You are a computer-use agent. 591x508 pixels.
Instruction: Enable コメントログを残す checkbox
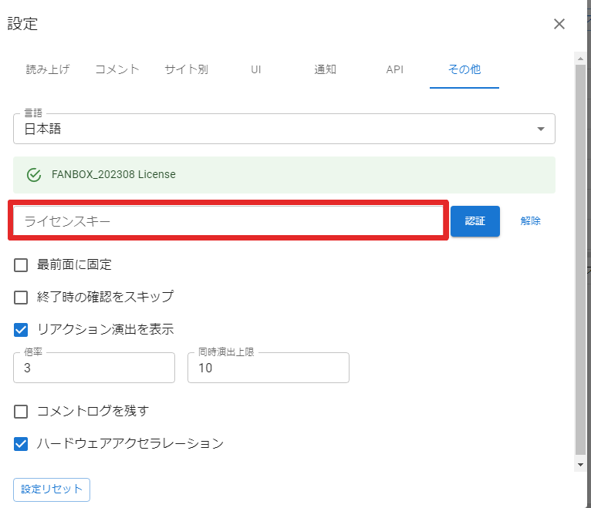coord(22,411)
